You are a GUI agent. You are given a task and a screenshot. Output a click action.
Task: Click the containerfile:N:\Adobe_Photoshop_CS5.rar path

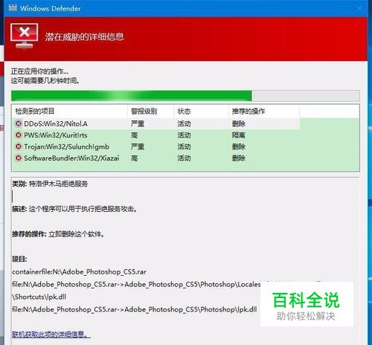click(79, 272)
